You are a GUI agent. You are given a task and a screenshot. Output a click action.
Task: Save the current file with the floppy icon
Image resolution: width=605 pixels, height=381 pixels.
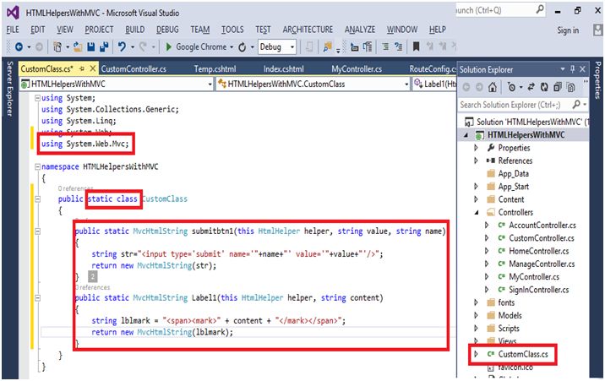pyautogui.click(x=91, y=47)
